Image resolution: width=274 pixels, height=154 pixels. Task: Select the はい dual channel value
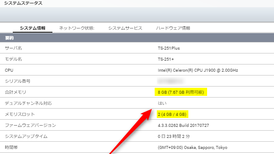[162, 103]
